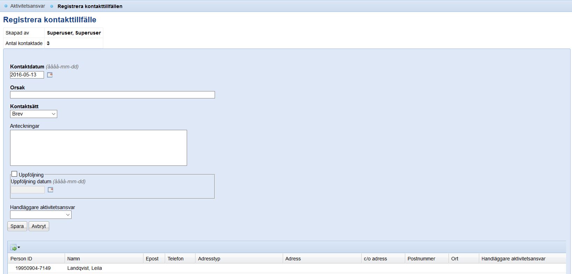Select Registrera kontakttillfällen breadcrumb

pos(90,6)
